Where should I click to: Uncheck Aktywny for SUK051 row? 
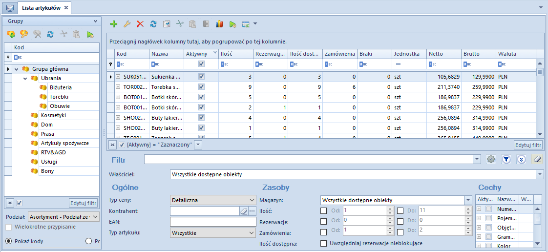point(201,76)
